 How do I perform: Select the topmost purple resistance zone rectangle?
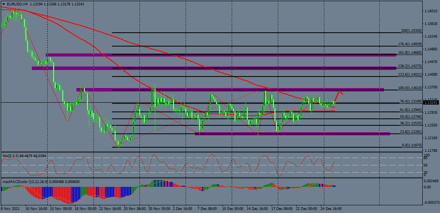pos(221,55)
